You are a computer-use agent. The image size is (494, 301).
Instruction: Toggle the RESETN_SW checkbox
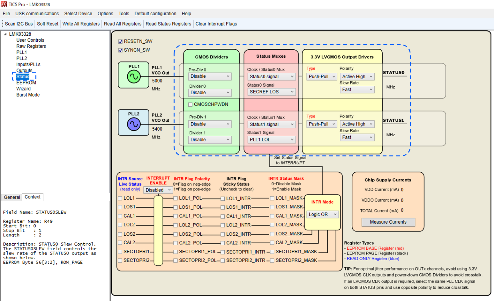[121, 41]
